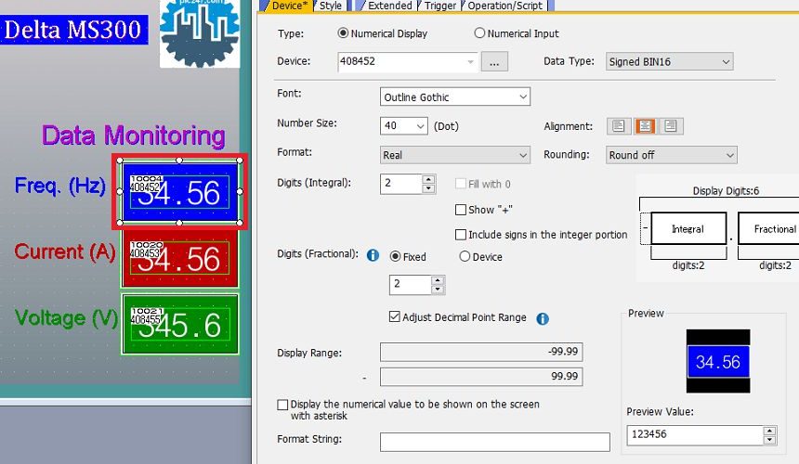Click the Display Range lower value -99.99
Viewport: 799px width, 464px height.
tap(481, 352)
